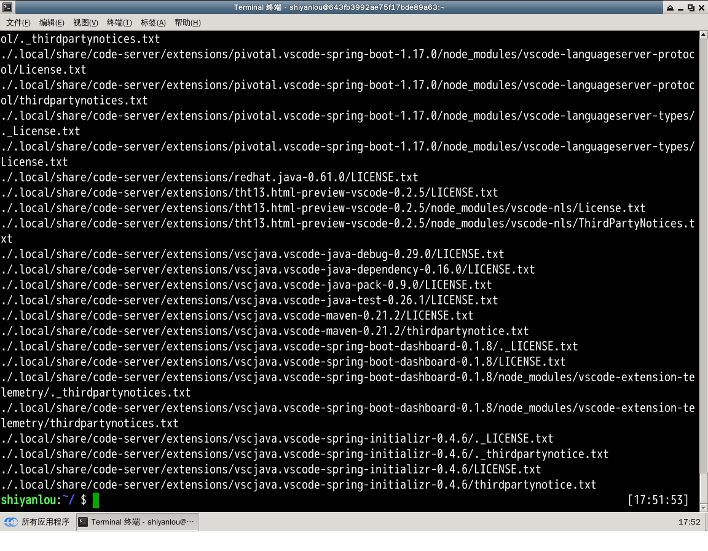Click the License.txt line below languageserver-types/
Image resolution: width=708 pixels, height=551 pixels.
tap(34, 162)
